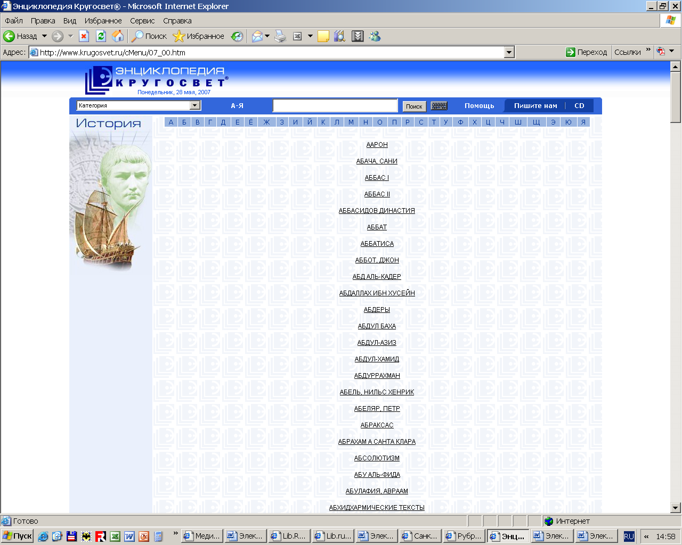Click the Избранное star toolbar button
Viewport: 682px width, 545px height.
tap(199, 36)
